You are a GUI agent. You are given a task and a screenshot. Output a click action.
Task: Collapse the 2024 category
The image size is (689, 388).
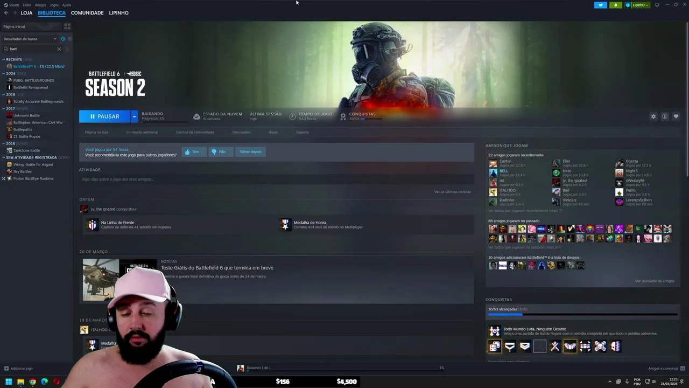pos(4,73)
